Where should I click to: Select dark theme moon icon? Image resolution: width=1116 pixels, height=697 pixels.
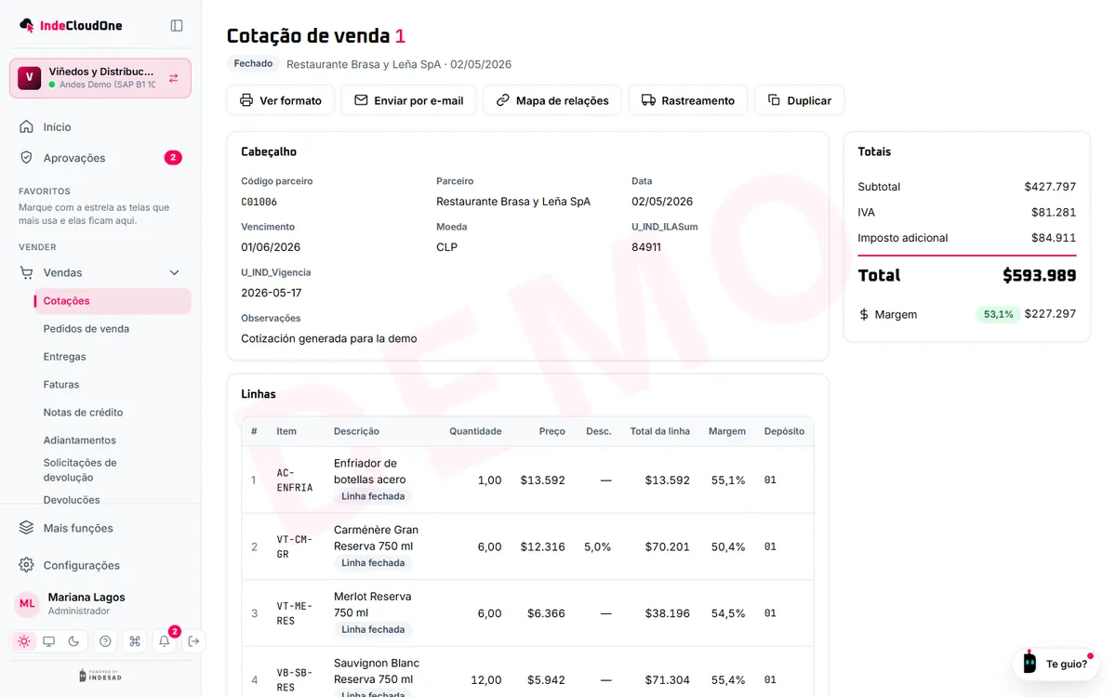pos(74,641)
